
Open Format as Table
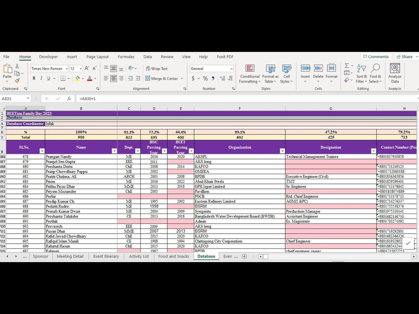(x=270, y=74)
